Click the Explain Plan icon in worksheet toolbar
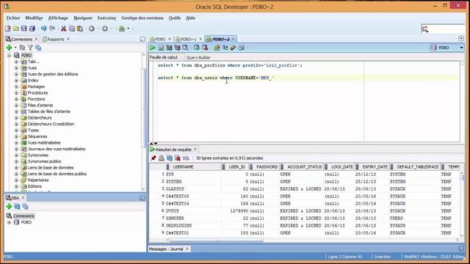Image resolution: width=470 pixels, height=264 pixels. [x=177, y=48]
